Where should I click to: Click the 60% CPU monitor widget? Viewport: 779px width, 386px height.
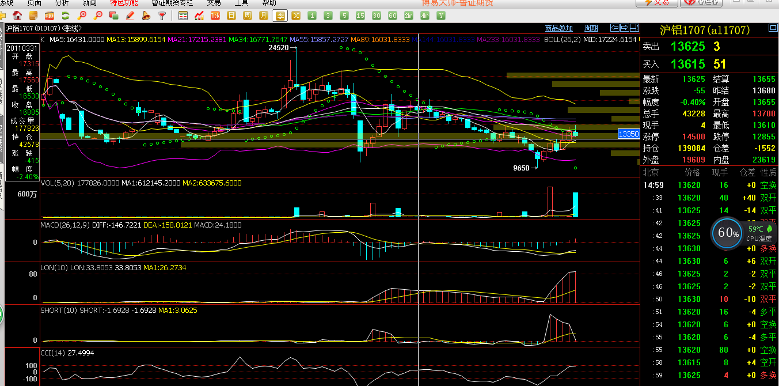[x=728, y=233]
